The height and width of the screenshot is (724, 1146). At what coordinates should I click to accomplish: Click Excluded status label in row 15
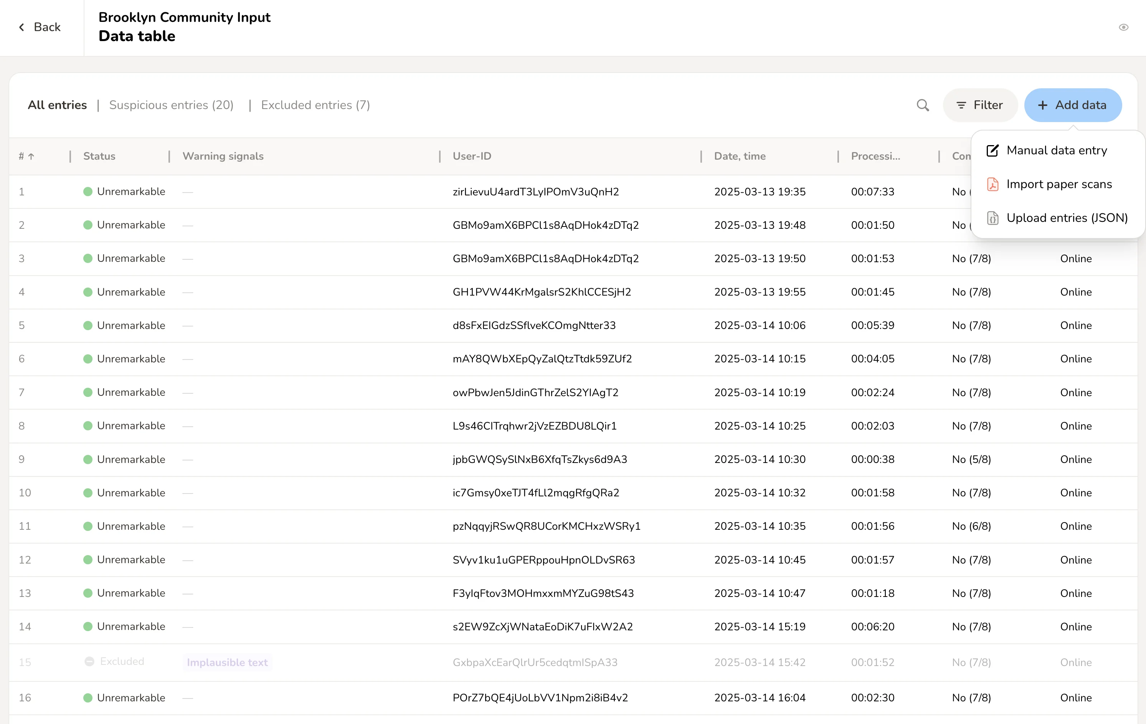[x=122, y=661]
